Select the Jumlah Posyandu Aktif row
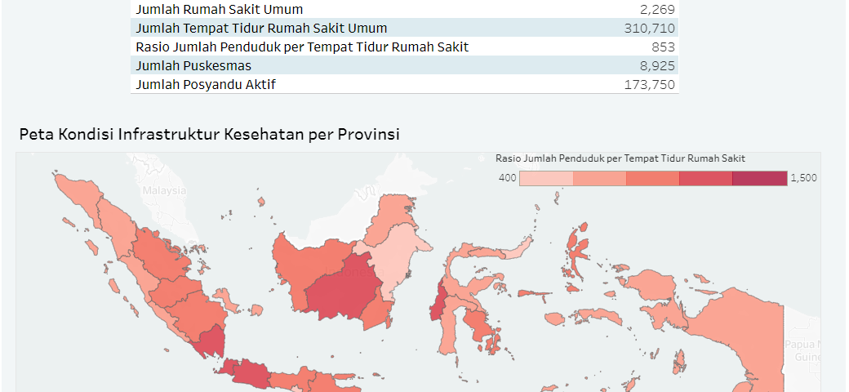This screenshot has height=392, width=849. point(404,84)
